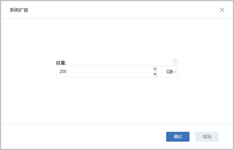Open the GB unit dropdown
Screen dimensions: 234x150
(x=170, y=72)
